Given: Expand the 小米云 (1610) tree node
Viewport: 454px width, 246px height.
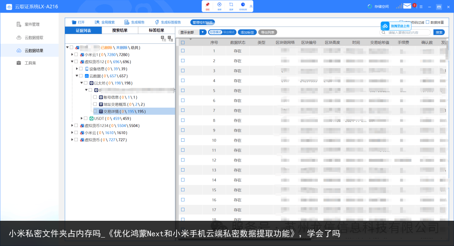Looking at the screenshot, I should coord(72,132).
